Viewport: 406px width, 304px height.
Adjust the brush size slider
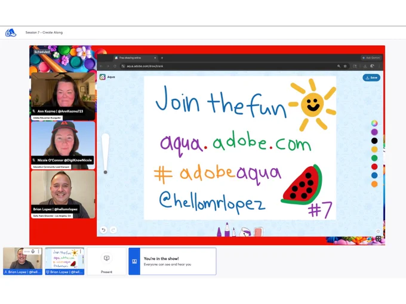[106, 154]
